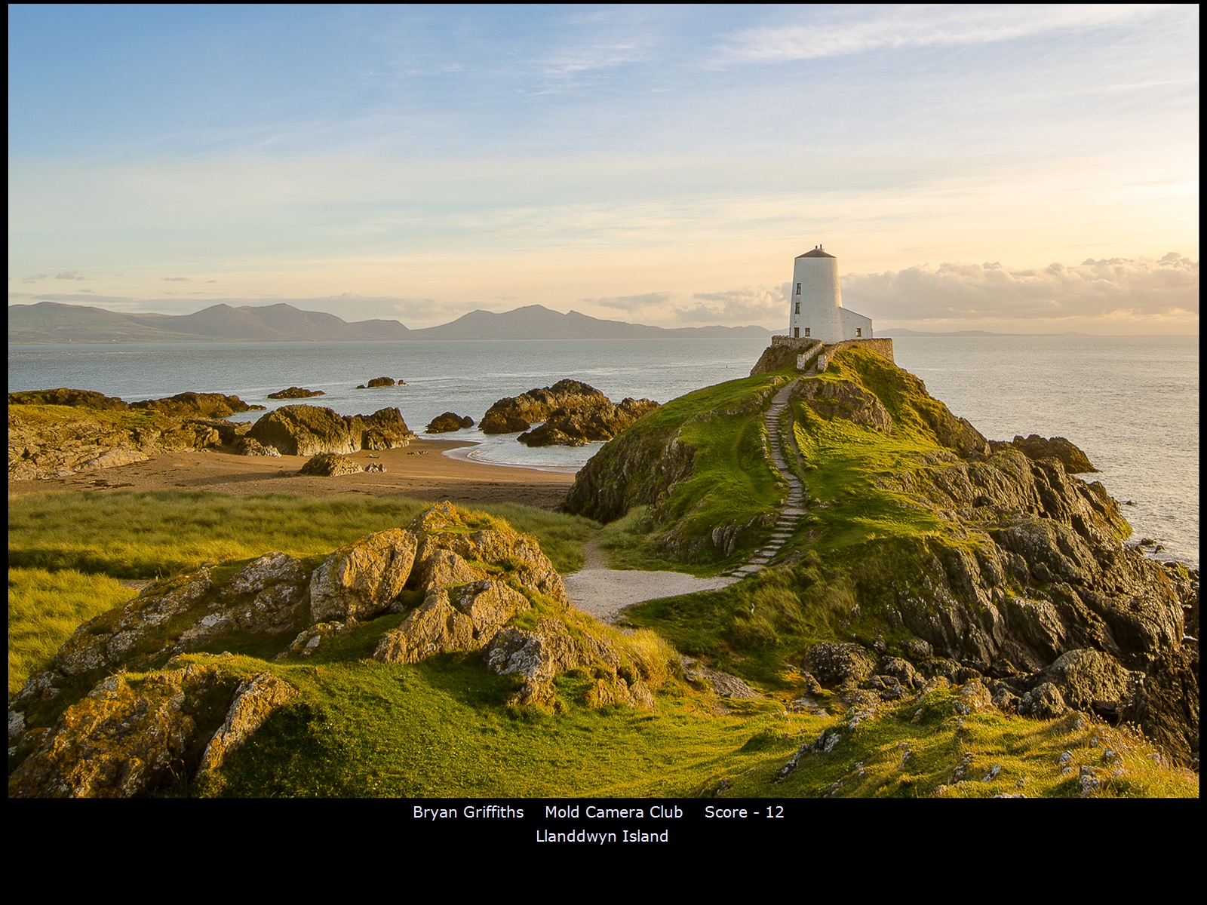The image size is (1207, 905).
Task: Click the stone wall below the lighthouse
Action: pos(868,347)
